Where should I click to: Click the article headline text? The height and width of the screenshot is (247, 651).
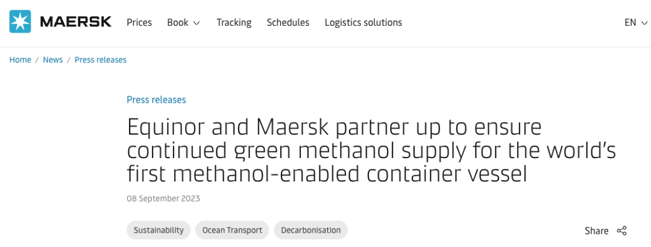[x=371, y=151]
